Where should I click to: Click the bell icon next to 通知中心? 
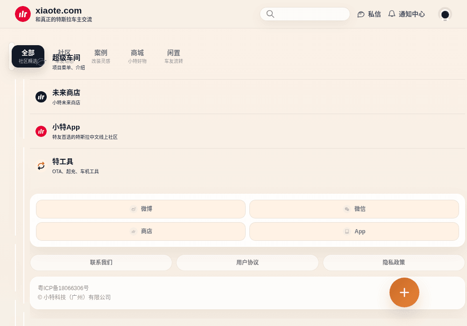tap(392, 14)
